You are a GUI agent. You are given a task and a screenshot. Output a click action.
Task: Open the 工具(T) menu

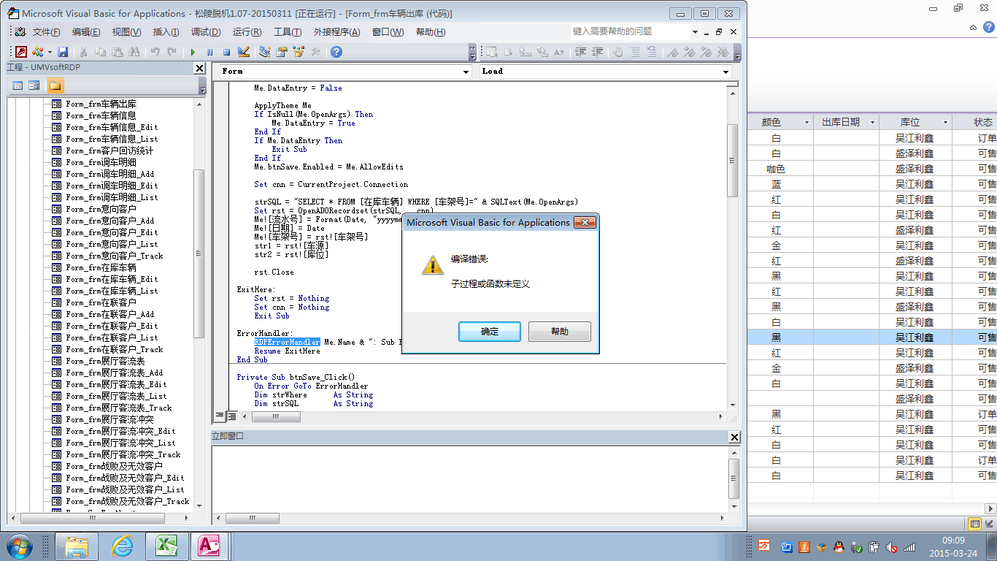click(288, 32)
